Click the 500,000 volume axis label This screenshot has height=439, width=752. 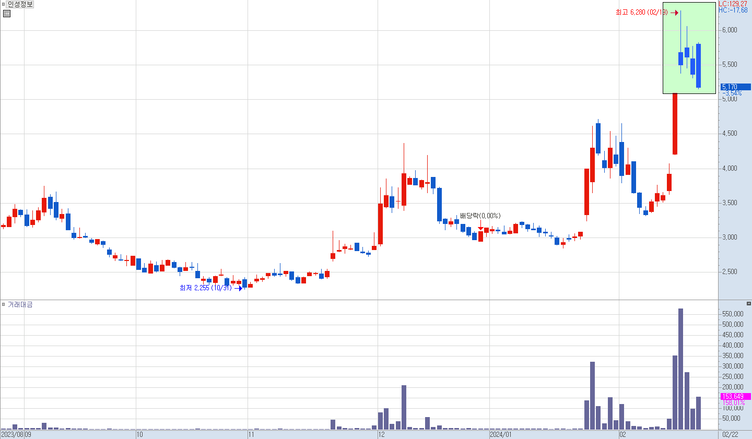733,325
